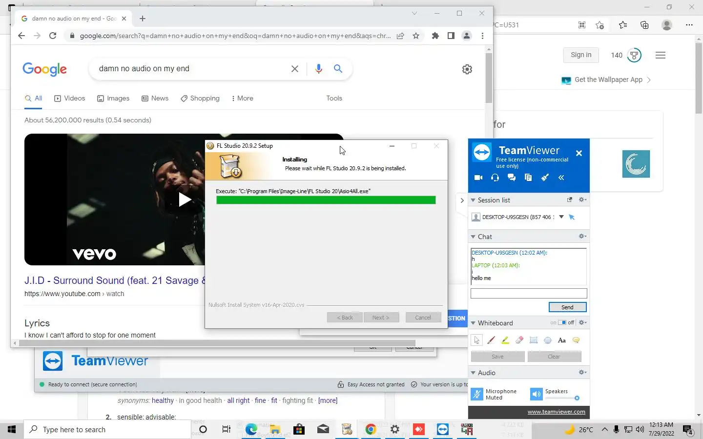Open Google search Tools
The height and width of the screenshot is (439, 703).
point(334,98)
